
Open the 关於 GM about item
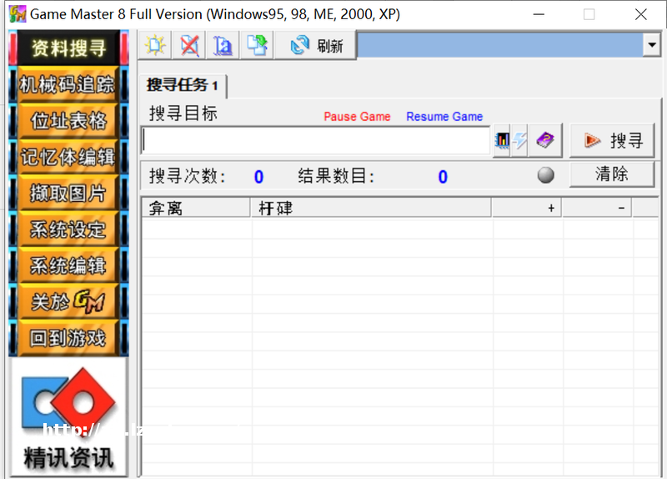pos(68,302)
